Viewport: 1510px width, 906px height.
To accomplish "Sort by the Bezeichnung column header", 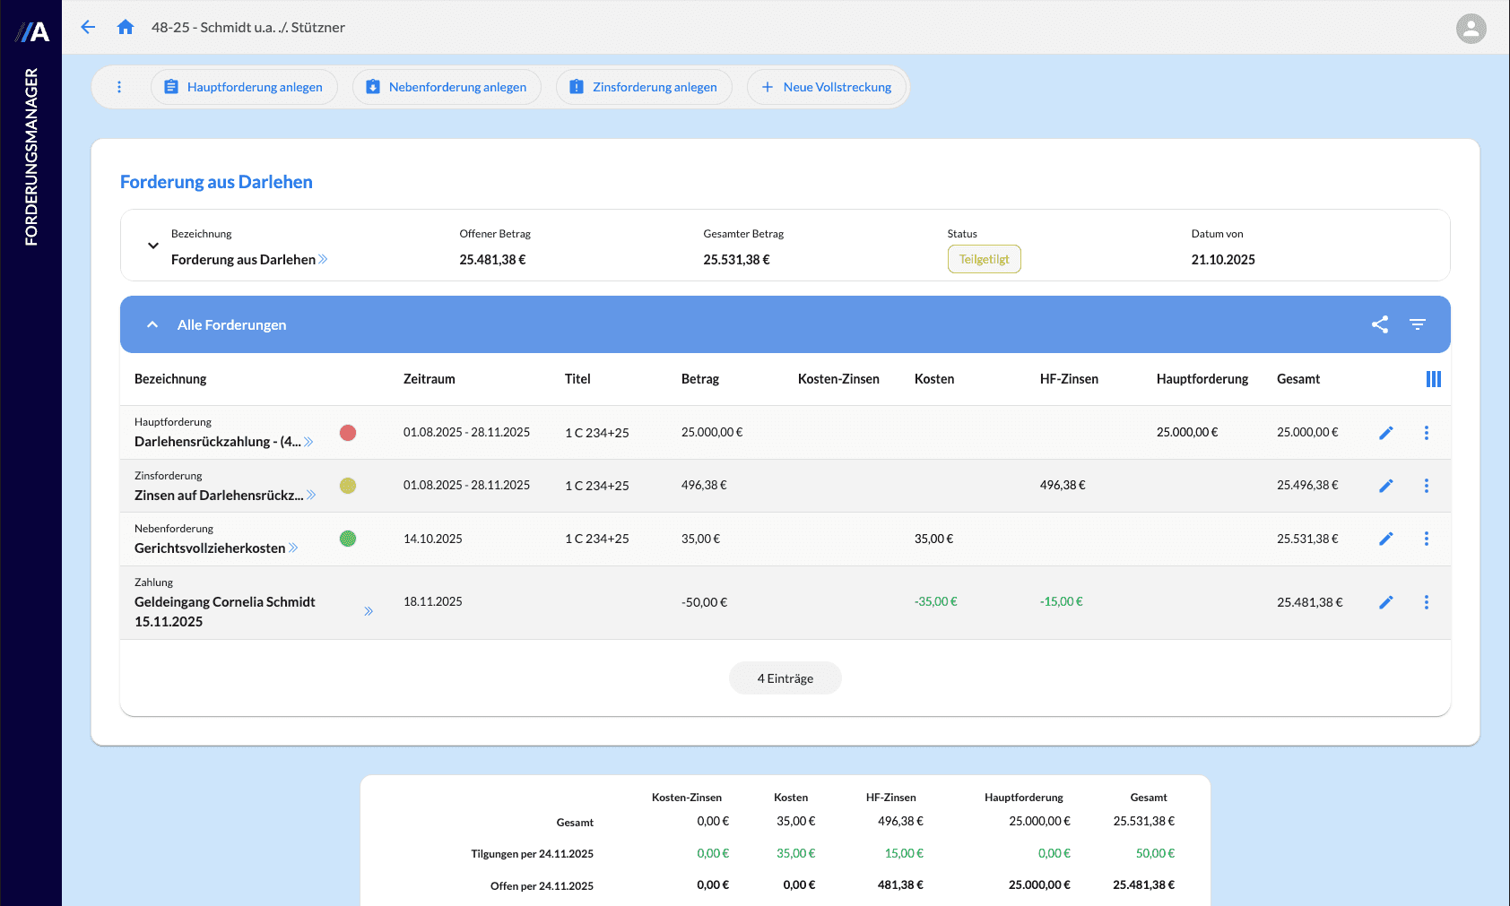I will 170,379.
